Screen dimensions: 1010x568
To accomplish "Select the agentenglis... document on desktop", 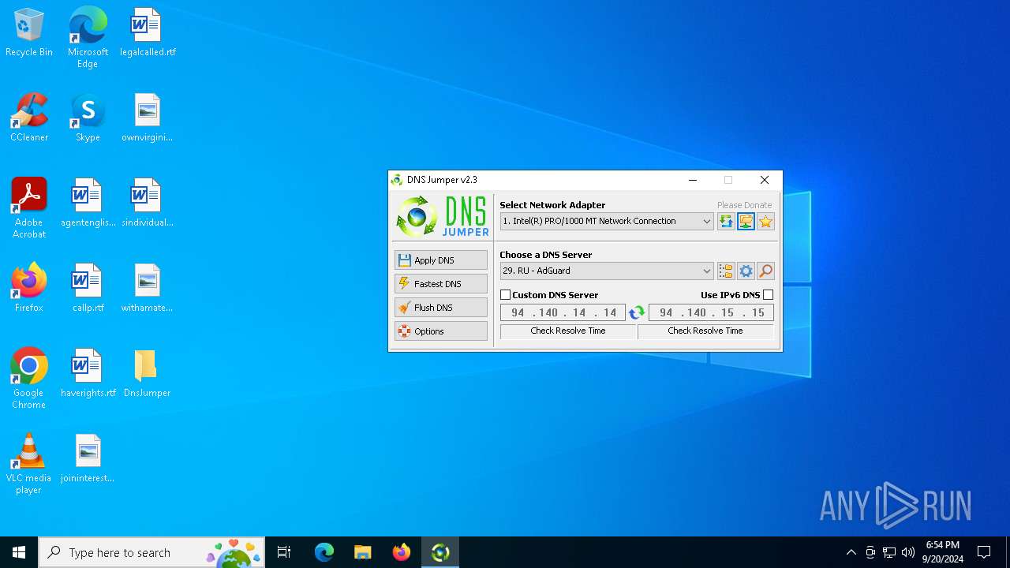I will coord(88,204).
